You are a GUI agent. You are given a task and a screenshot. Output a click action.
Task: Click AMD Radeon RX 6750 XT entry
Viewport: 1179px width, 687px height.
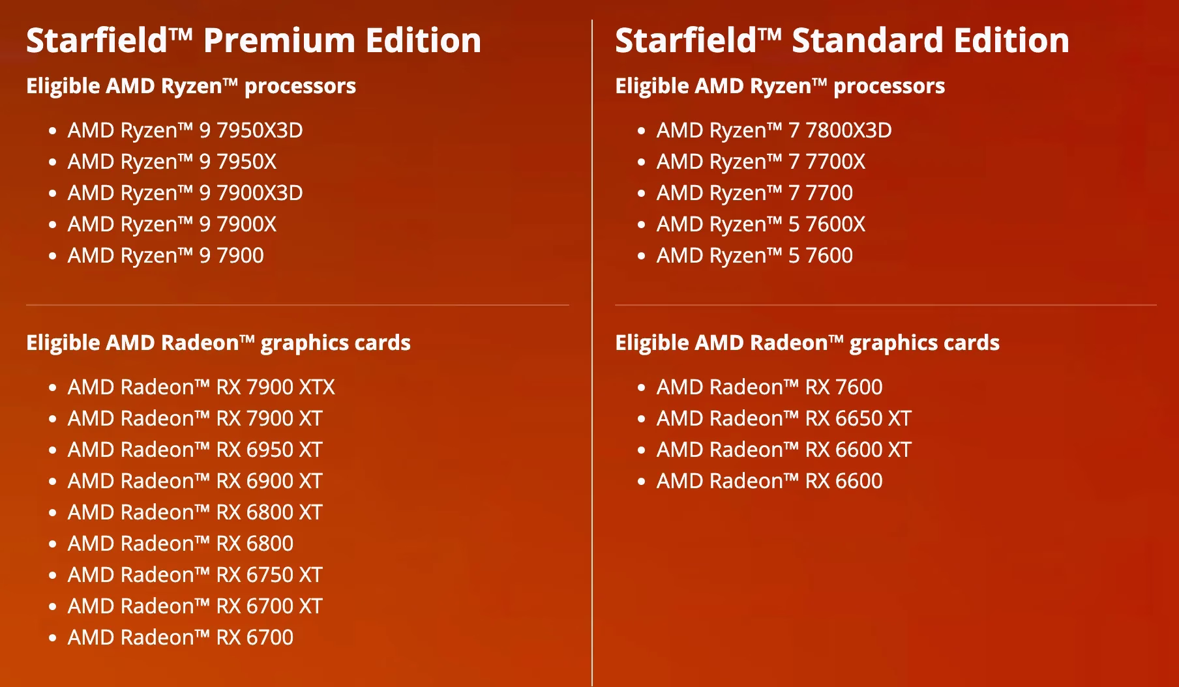[195, 575]
